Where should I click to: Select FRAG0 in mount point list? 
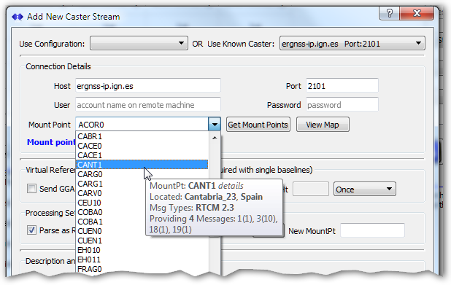coord(142,269)
